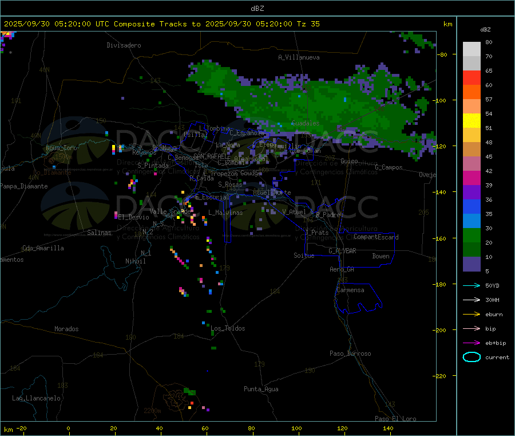
Task: Click the 'Composite Tracks to' header text
Action: 157,24
